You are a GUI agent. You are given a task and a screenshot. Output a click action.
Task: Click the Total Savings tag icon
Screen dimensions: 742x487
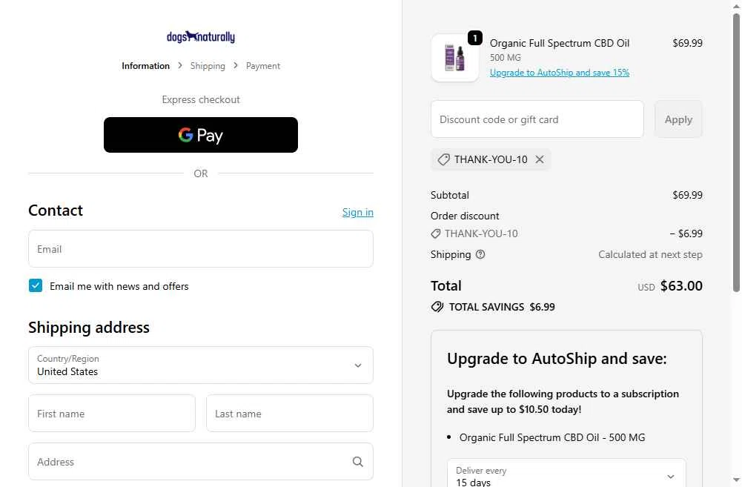437,307
